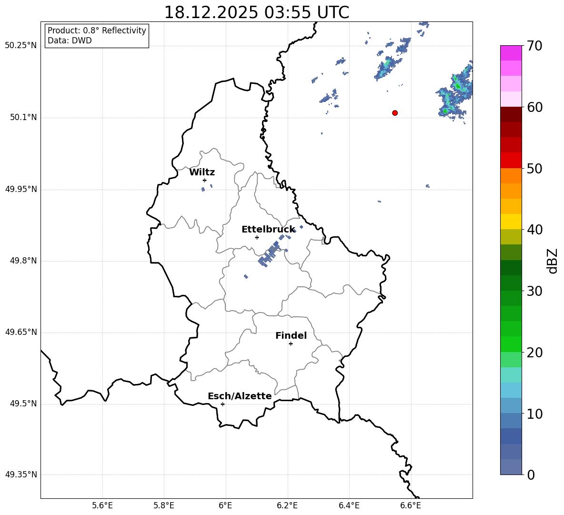Click the 50.25°N latitude label
Screen dimensions: 564x515
(x=21, y=46)
